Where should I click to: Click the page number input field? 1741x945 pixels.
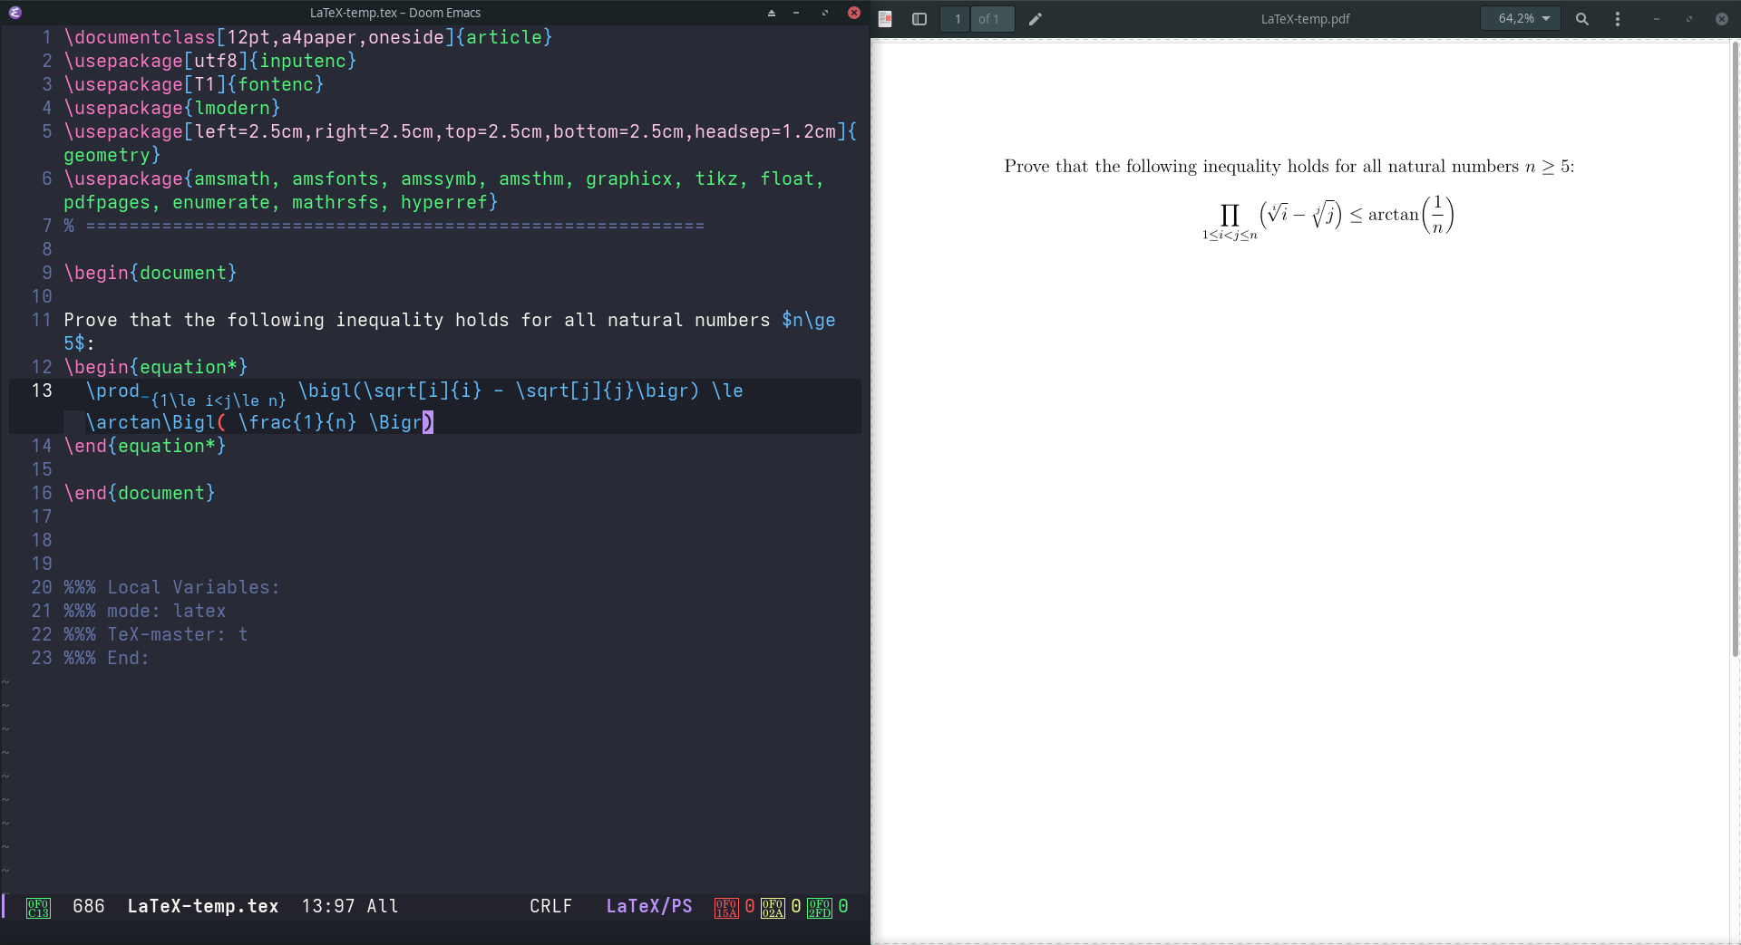point(957,19)
